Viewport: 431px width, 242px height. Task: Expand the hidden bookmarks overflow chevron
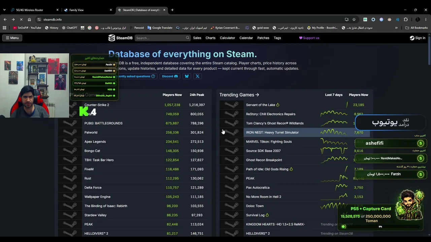(396, 28)
